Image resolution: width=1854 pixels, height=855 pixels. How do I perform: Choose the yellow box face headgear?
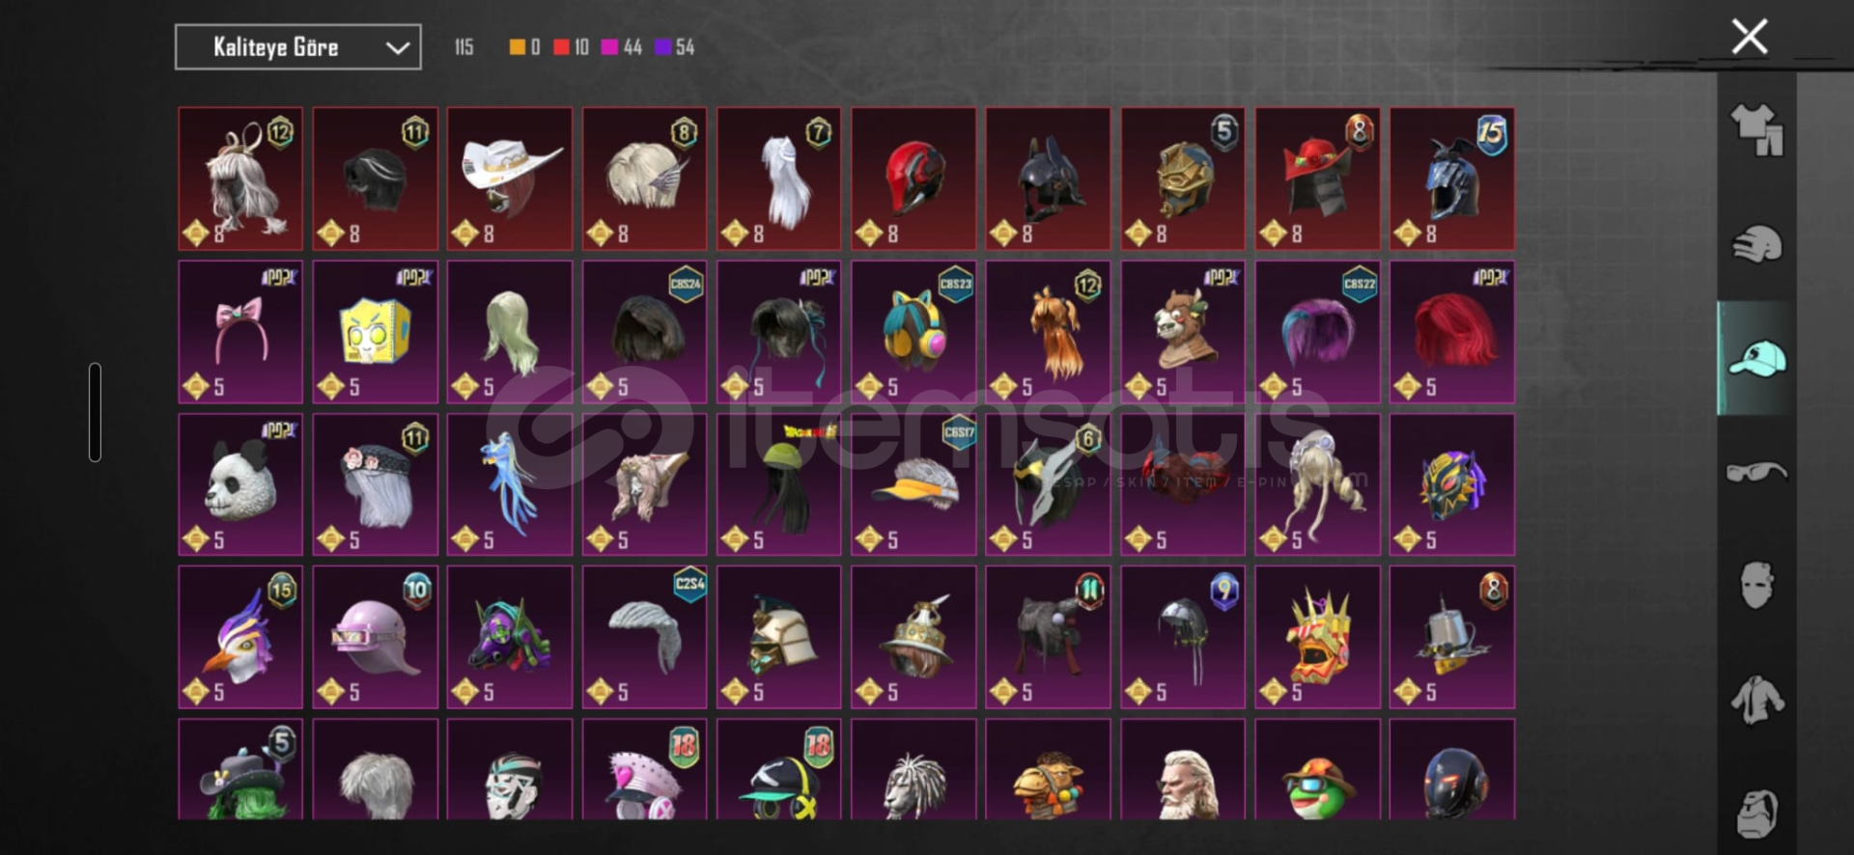pyautogui.click(x=375, y=331)
